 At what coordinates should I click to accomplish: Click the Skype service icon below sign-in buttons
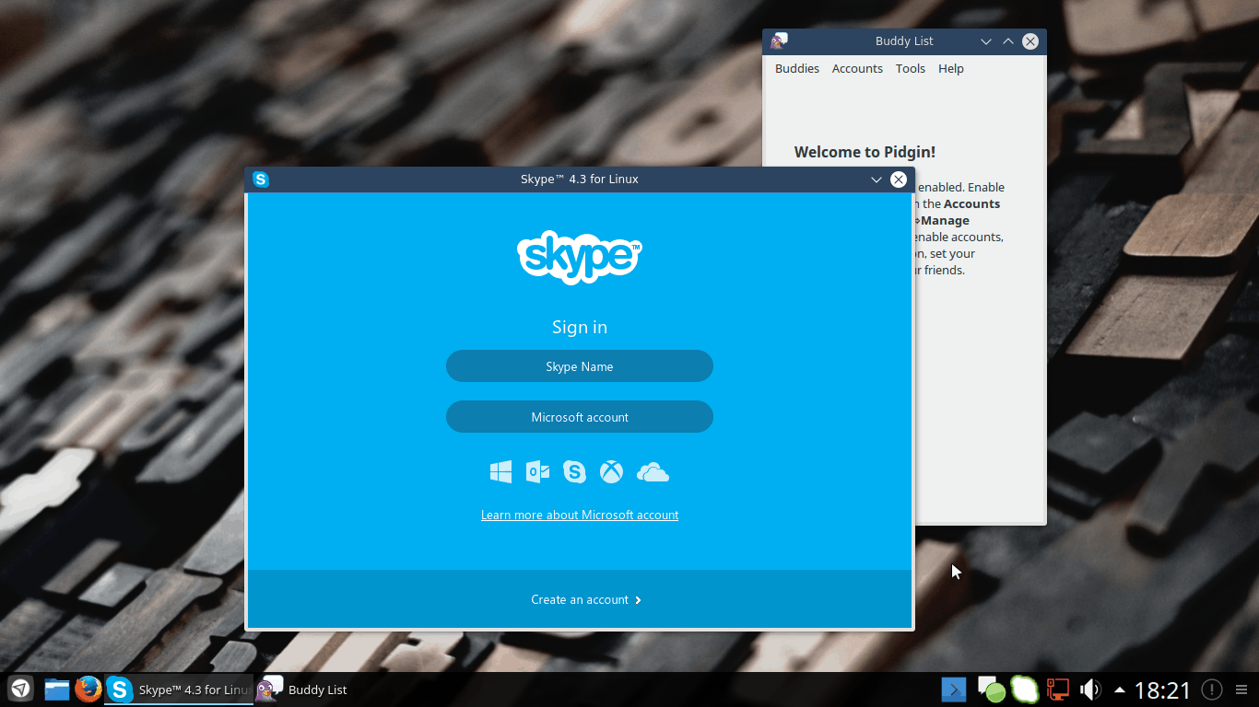coord(574,472)
